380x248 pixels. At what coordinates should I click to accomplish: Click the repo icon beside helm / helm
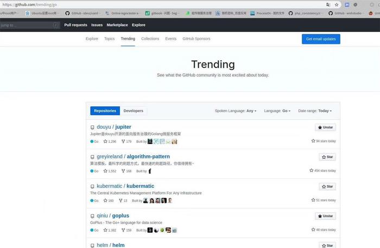tap(92, 246)
